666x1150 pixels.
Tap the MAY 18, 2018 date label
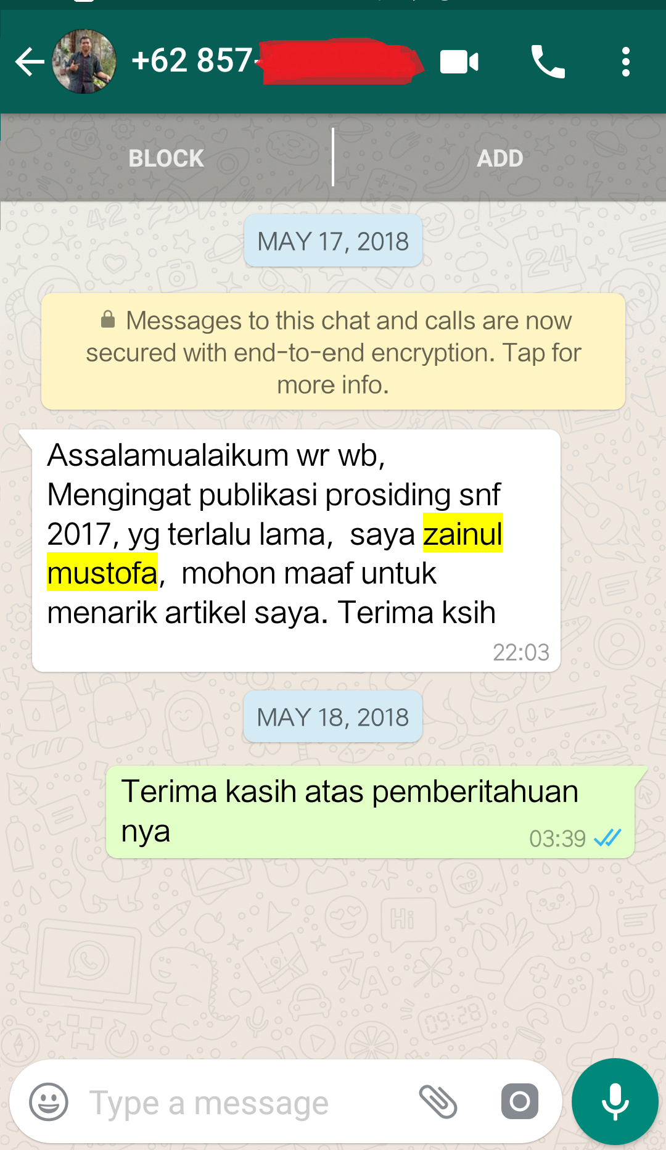333,717
